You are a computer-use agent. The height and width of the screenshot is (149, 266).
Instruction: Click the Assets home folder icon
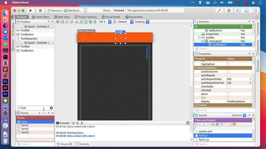click(x=196, y=125)
